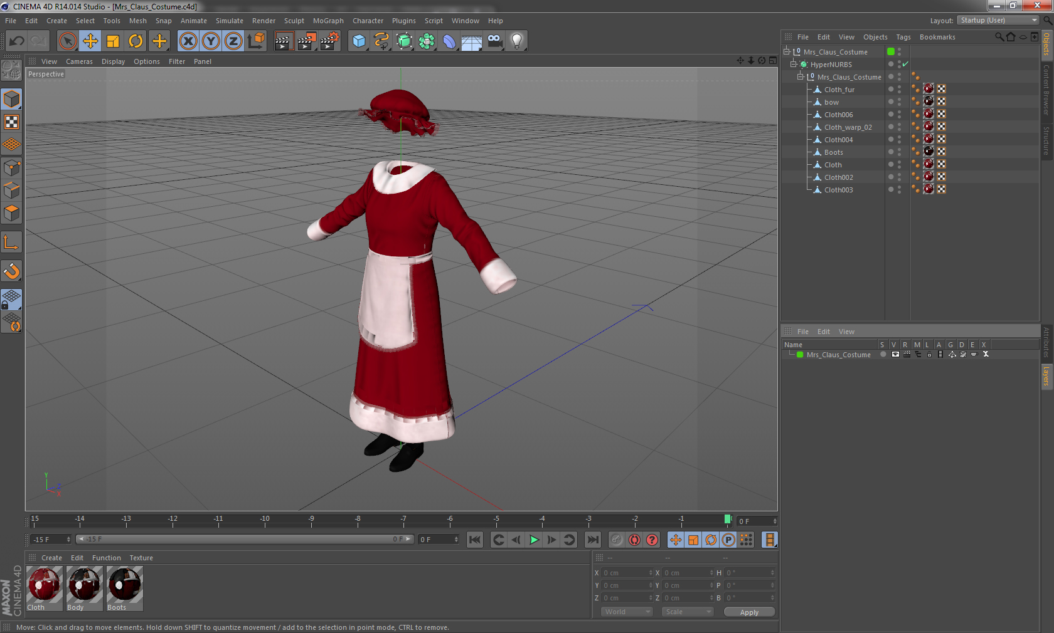
Task: Open Object Manager Tags menu
Action: [903, 37]
